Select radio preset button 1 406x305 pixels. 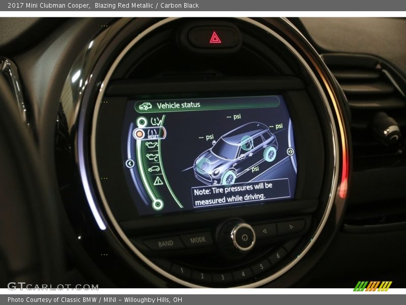click(182, 271)
